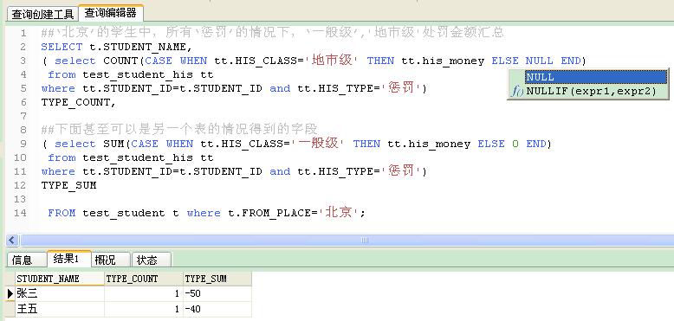Viewport: 674px width, 321px height.
Task: Select the 王五 cell in results
Action: [60, 309]
